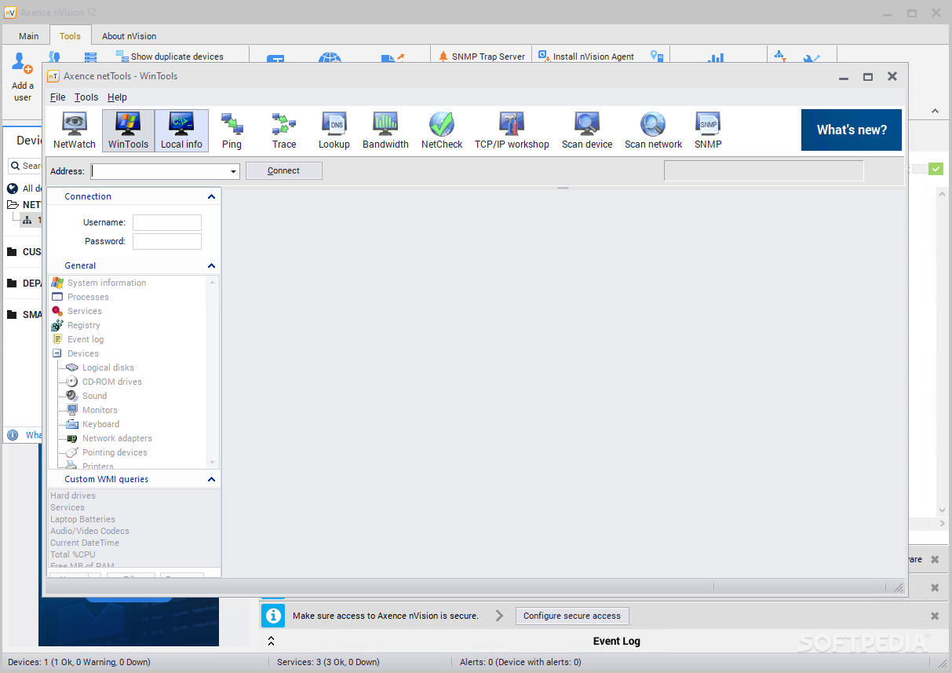Screen dimensions: 952x673
Task: Open the Scan network tool
Action: tap(653, 130)
